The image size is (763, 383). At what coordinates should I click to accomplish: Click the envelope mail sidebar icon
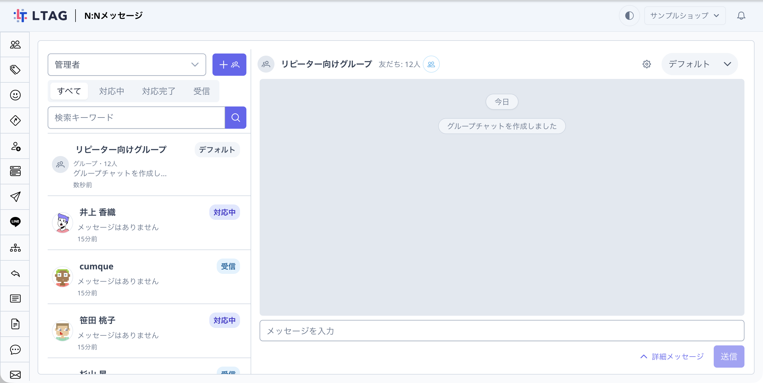click(x=15, y=375)
